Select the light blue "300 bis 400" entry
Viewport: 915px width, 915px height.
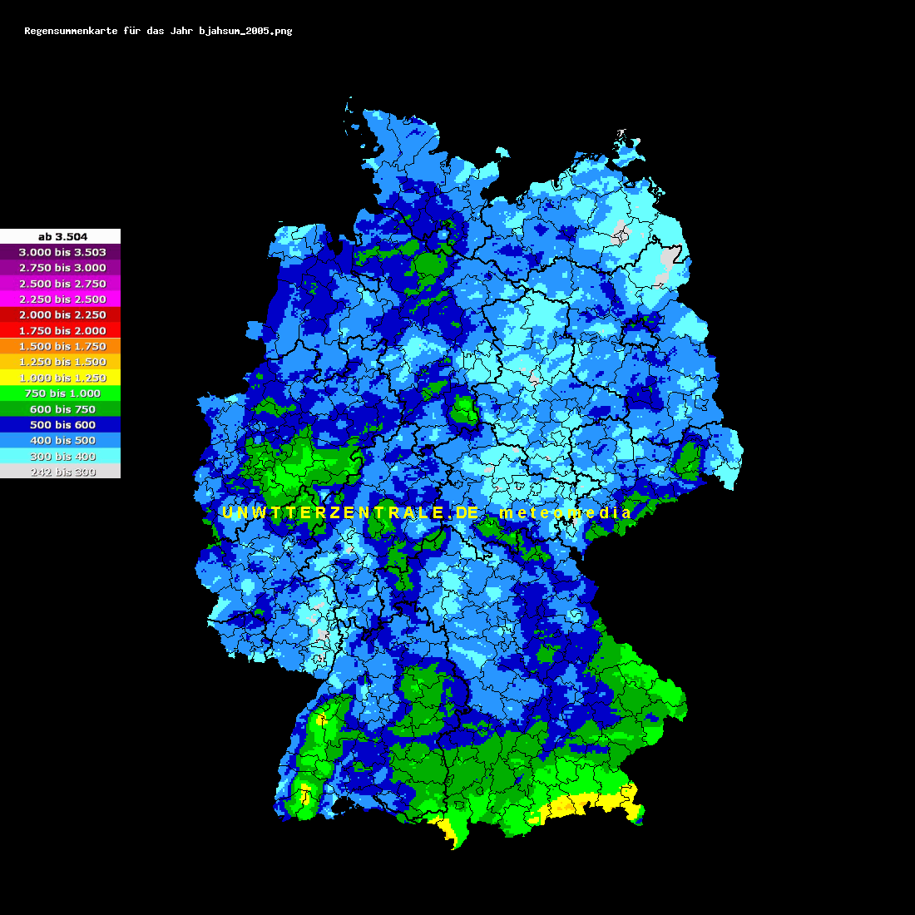pos(61,456)
